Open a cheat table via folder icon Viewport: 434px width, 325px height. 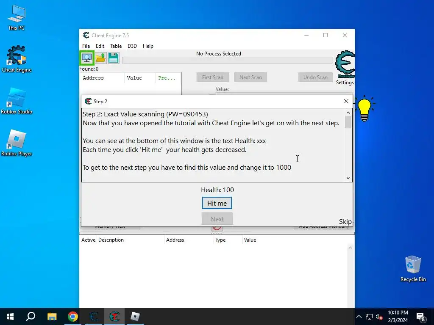100,58
